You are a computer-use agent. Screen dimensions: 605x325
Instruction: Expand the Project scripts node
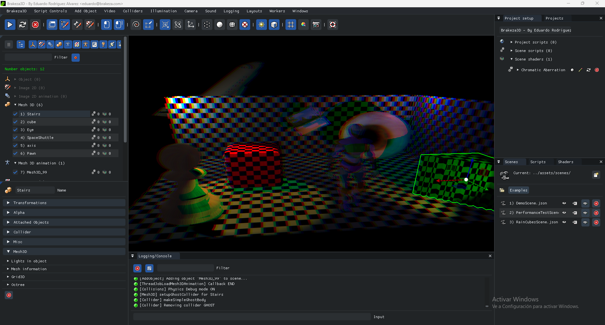tap(511, 42)
